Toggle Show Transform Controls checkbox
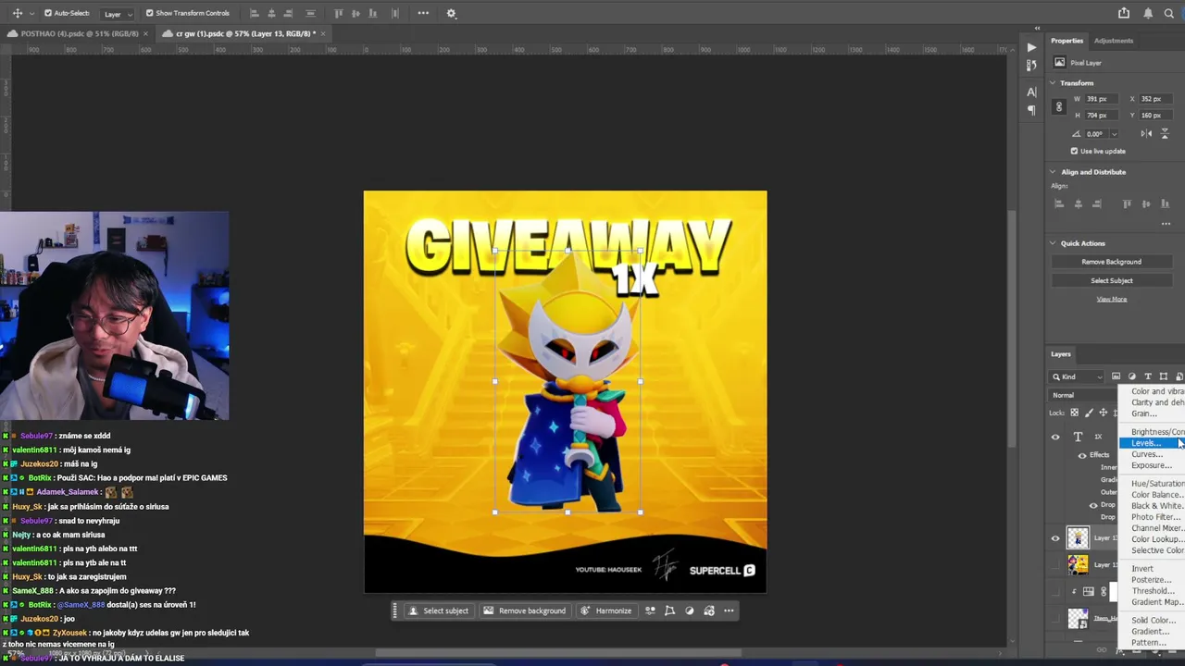The width and height of the screenshot is (1185, 666). click(150, 14)
